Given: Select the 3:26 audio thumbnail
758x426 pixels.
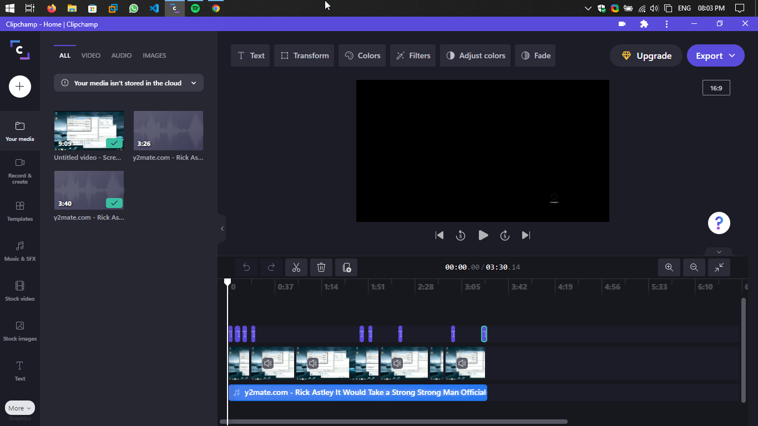Looking at the screenshot, I should click(168, 130).
